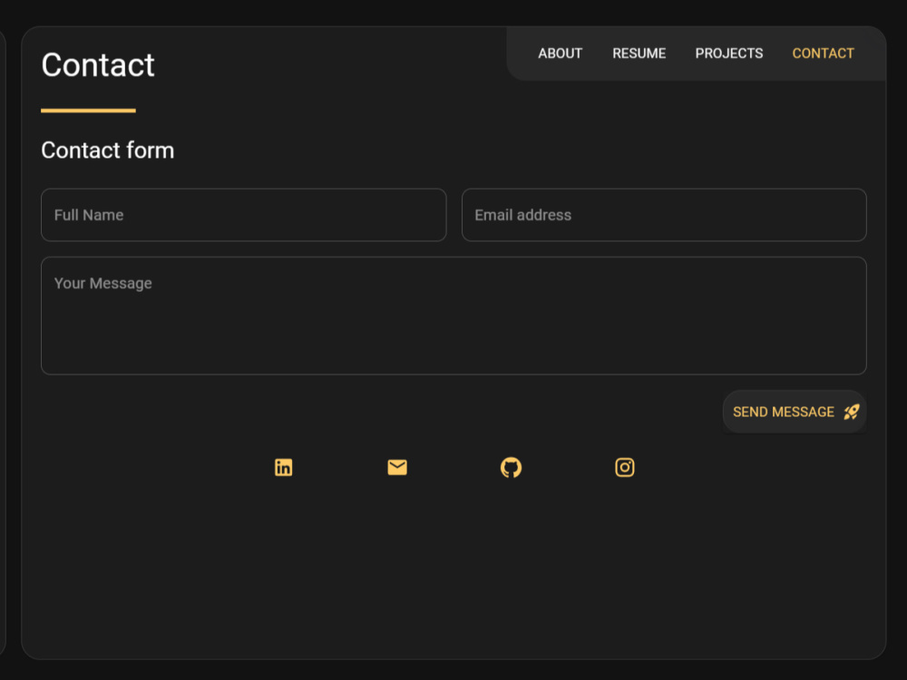Click the Send Message button

(x=795, y=412)
